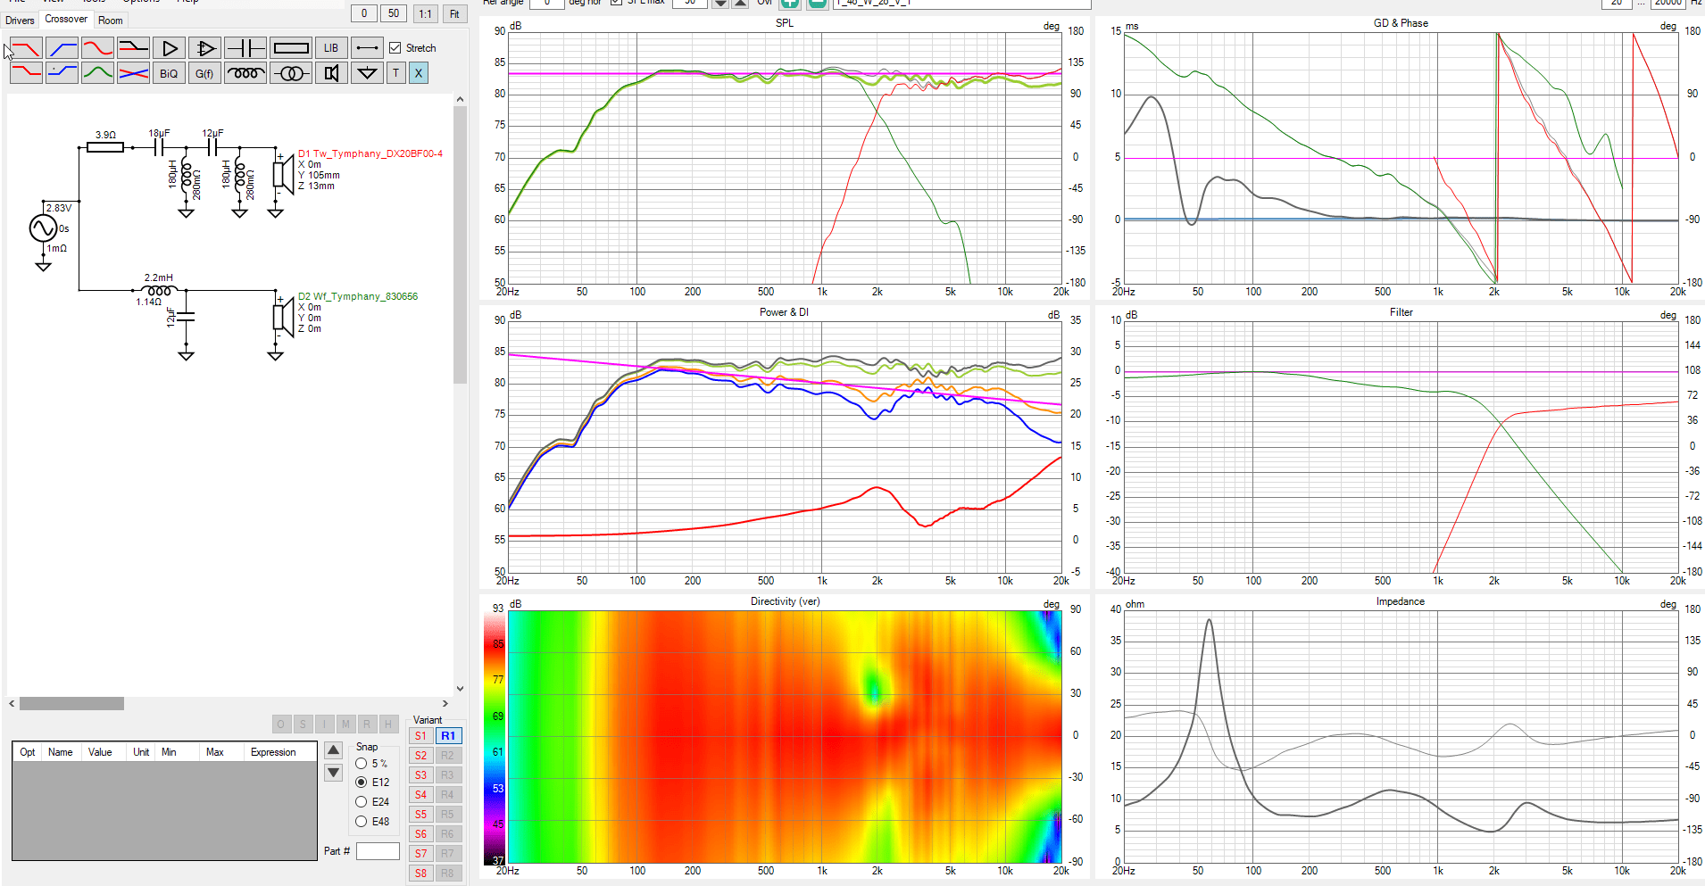
Task: Select variant S6
Action: point(420,834)
